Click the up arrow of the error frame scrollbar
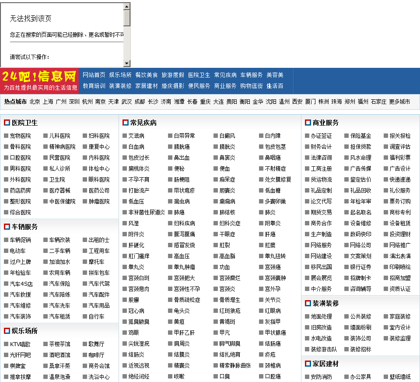The image size is (420, 382). tap(127, 6)
